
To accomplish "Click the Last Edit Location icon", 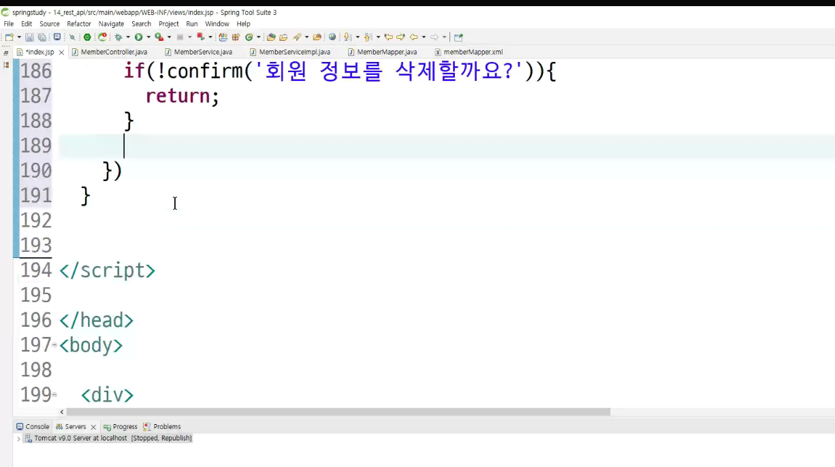I will point(388,37).
